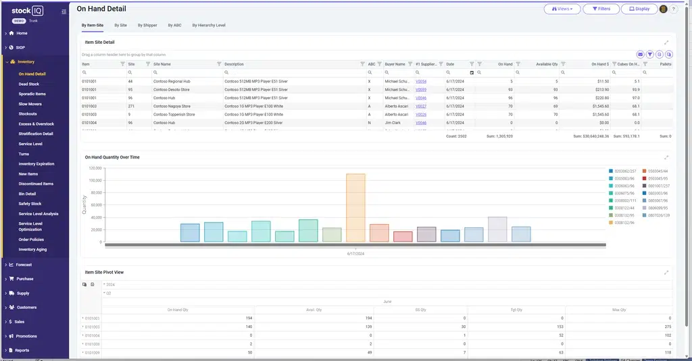This screenshot has width=692, height=361.
Task: Click the export icon above the grid
Action: point(660,54)
